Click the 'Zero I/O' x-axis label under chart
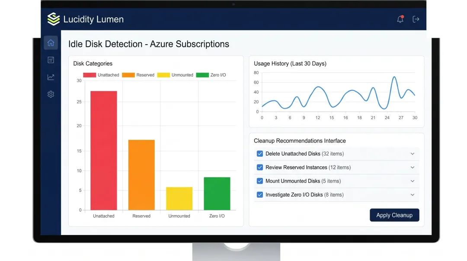 217,216
